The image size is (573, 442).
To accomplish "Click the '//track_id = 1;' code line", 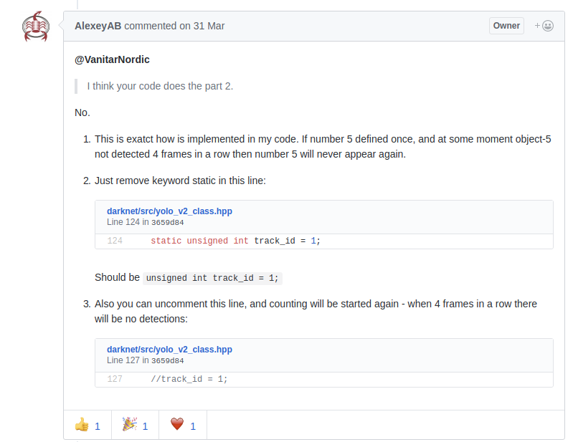I will pos(189,379).
